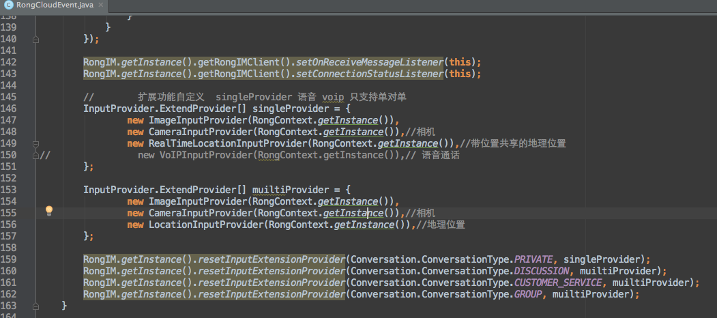Place cursor on setConnectionStatusListener call

click(x=370, y=74)
